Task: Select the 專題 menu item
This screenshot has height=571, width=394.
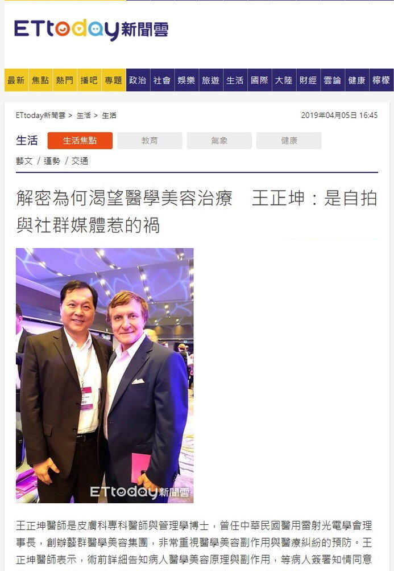Action: click(114, 80)
